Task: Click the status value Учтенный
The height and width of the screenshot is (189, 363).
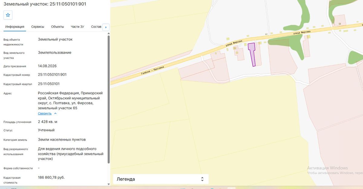Action: 46,130
